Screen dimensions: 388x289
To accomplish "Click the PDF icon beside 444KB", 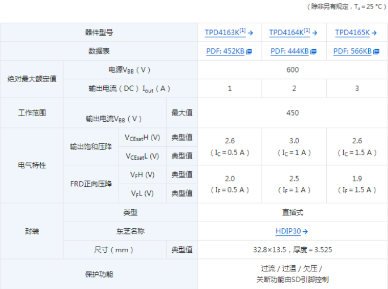I will click(x=314, y=52).
